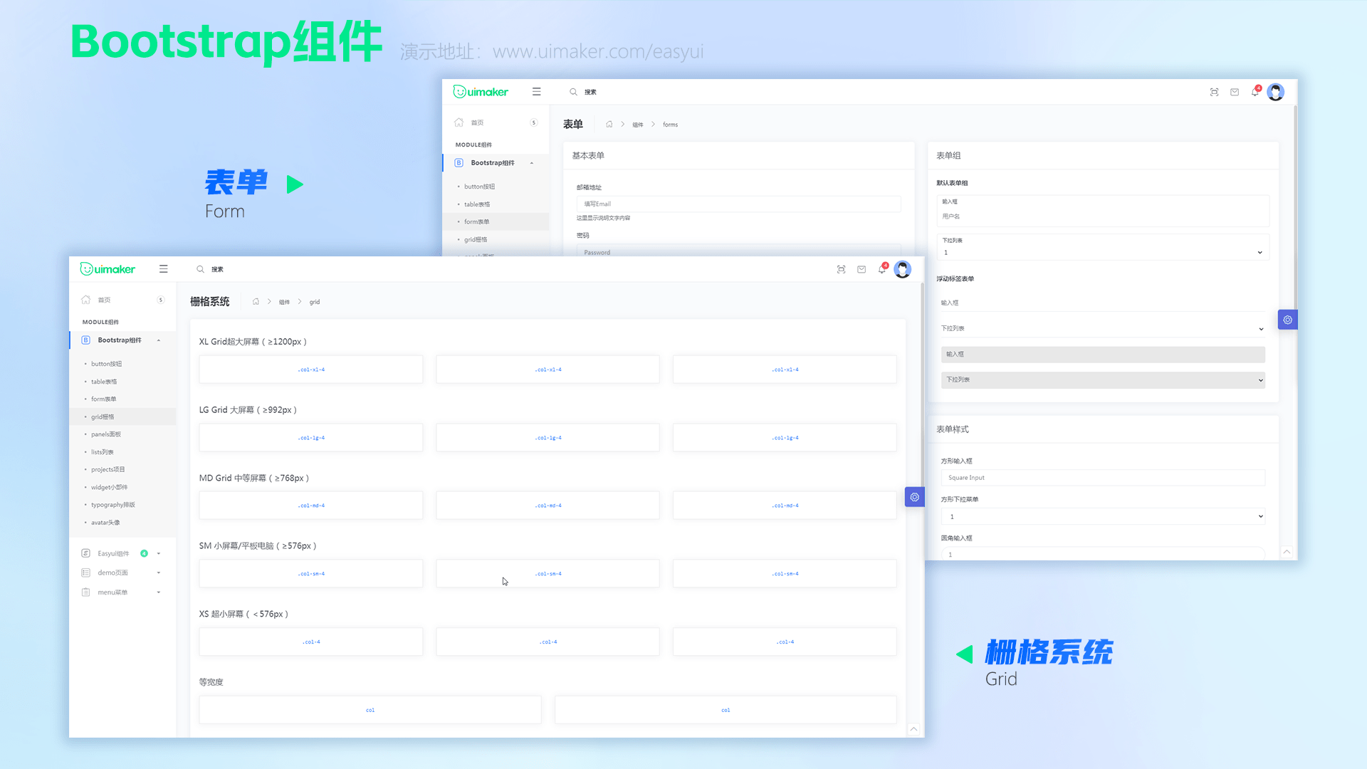
Task: Click the search magnifier icon in grid window
Action: [x=200, y=269]
